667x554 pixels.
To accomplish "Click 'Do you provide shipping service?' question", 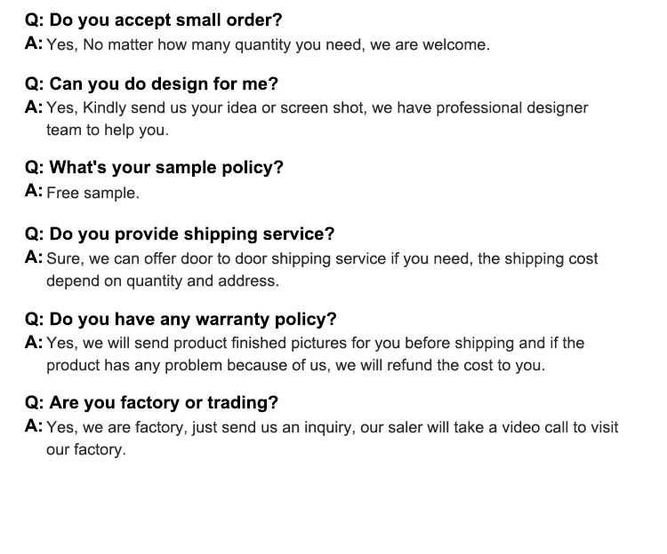I will (192, 234).
